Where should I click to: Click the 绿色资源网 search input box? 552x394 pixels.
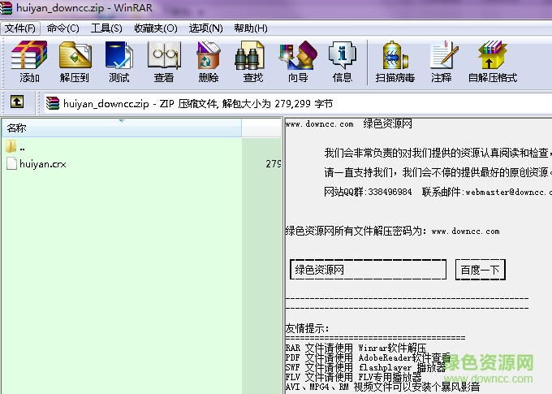tap(369, 270)
